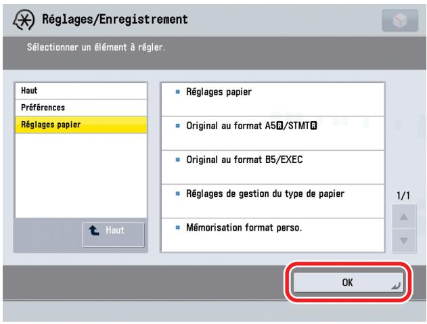The height and width of the screenshot is (324, 427).
Task: Open Original au format A5R/STMTR
Action: coord(273,133)
